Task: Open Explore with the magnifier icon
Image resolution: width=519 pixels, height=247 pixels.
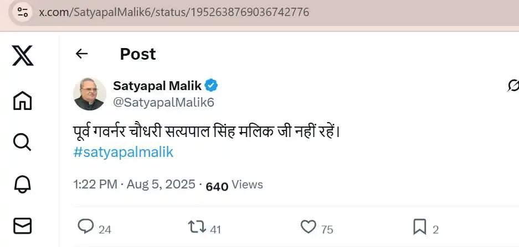Action: 22,142
